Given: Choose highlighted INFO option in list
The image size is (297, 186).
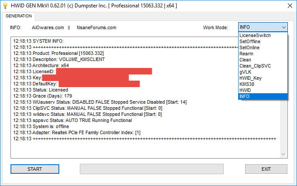Looking at the screenshot, I should [263, 96].
